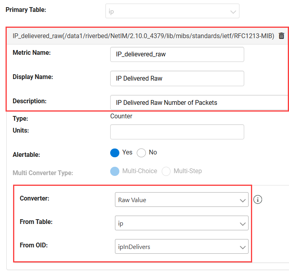Click the chevron arrow in Primary Table field
Image resolution: width=289 pixels, height=272 pixels.
[x=233, y=12]
